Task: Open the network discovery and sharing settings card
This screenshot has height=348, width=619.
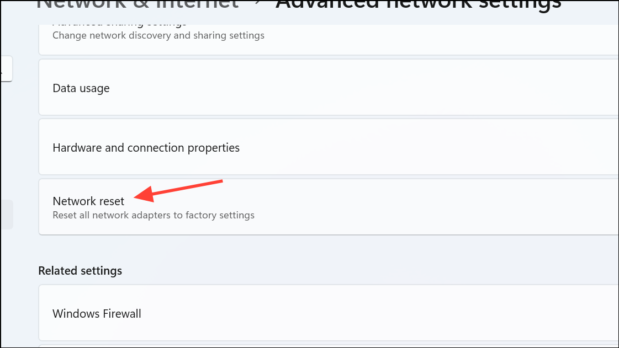Action: pos(329,39)
